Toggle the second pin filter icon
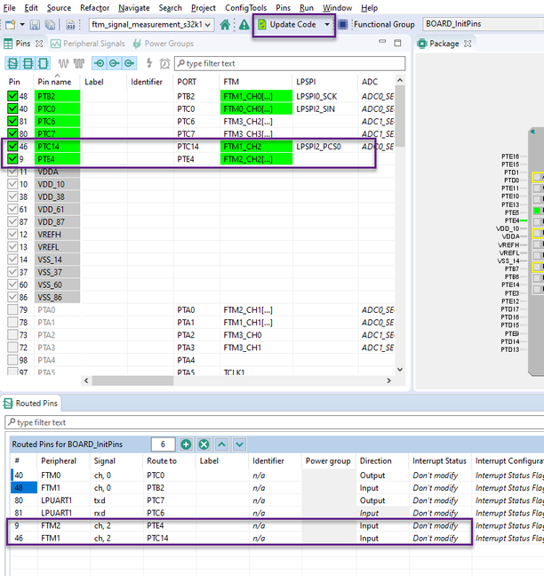Screen dimensions: 544x576 point(28,63)
